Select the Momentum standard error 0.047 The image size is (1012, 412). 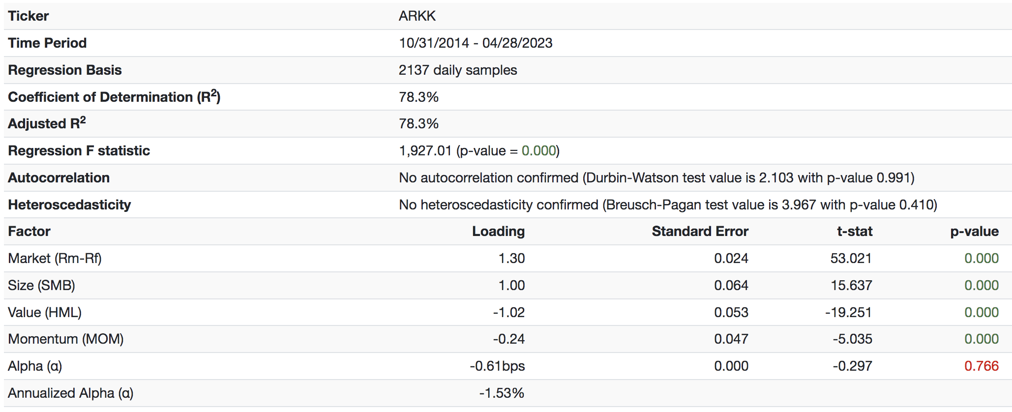point(731,339)
